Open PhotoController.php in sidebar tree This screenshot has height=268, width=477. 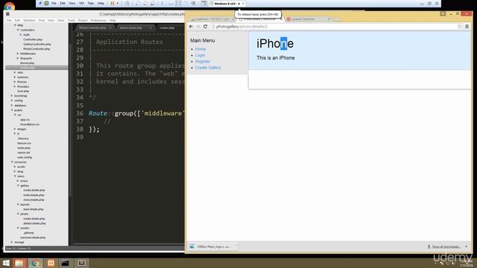click(37, 48)
